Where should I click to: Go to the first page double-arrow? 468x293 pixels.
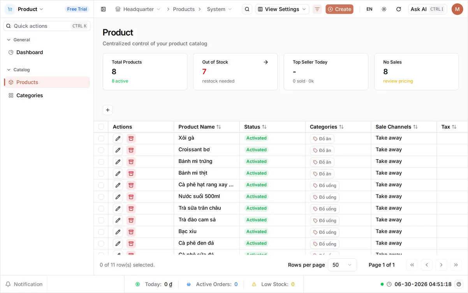pyautogui.click(x=412, y=265)
